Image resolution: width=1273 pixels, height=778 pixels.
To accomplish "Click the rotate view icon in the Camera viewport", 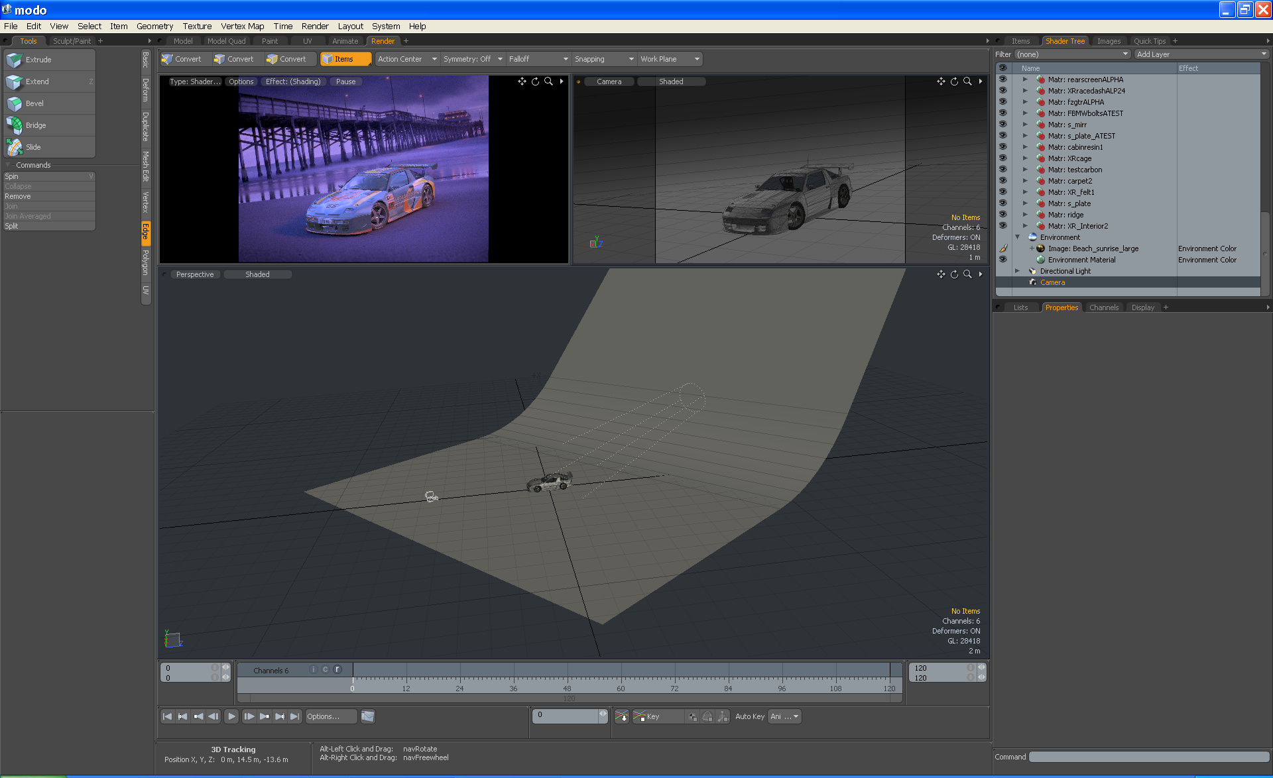I will (954, 82).
